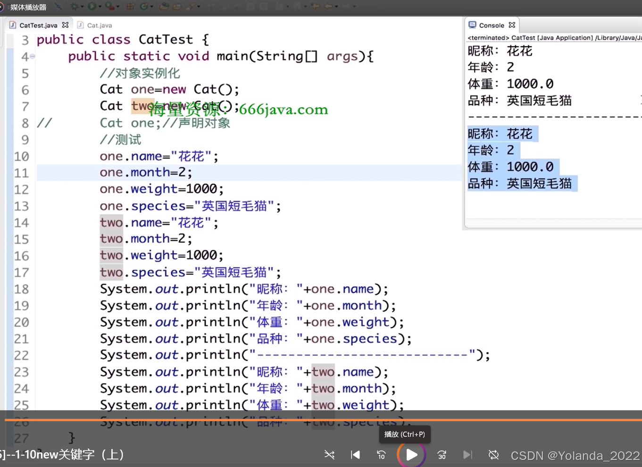Click the New Java Class green icon
This screenshot has width=642, height=467.
144,6
